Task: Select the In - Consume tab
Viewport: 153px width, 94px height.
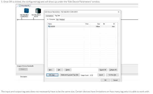Action: (51, 19)
